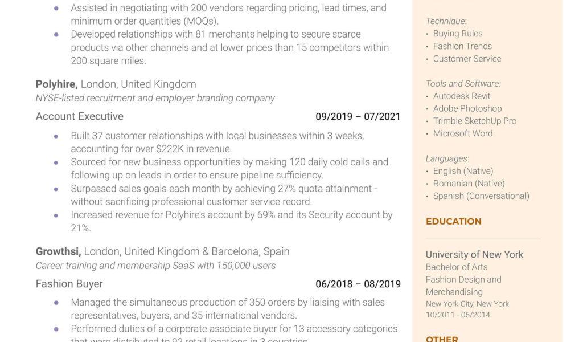The image size is (583, 342).
Task: Click the University of New York text
Action: pyautogui.click(x=474, y=254)
